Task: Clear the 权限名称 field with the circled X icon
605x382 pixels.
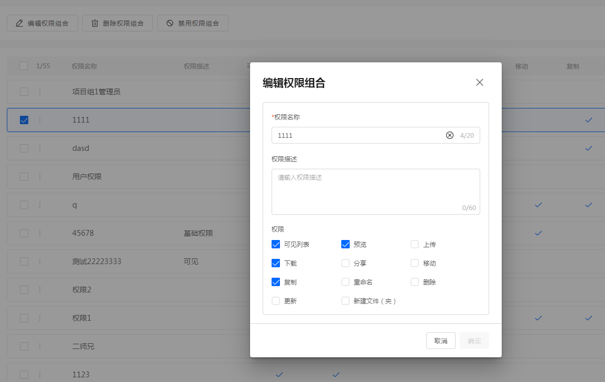Action: pos(450,135)
